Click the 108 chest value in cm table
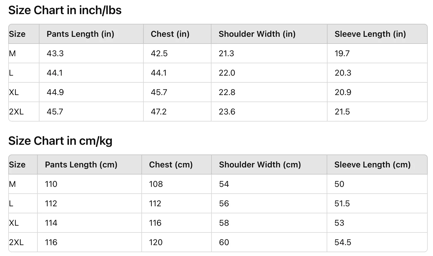Screen dimensions: 433x256 click(x=177, y=184)
